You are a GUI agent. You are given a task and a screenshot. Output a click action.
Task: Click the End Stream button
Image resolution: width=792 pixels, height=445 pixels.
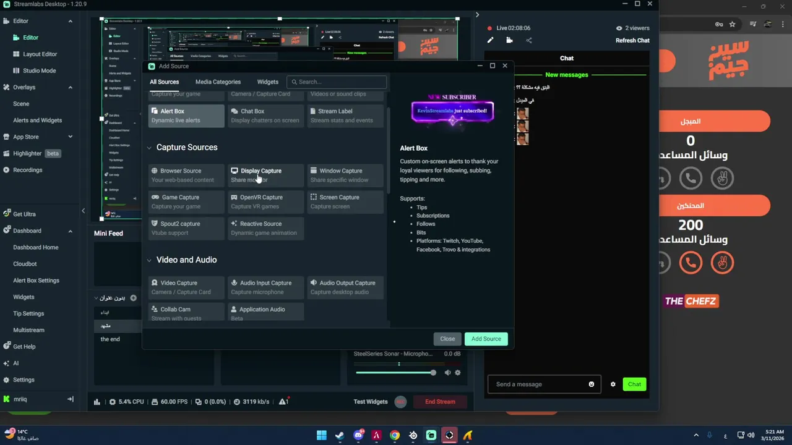click(x=440, y=402)
